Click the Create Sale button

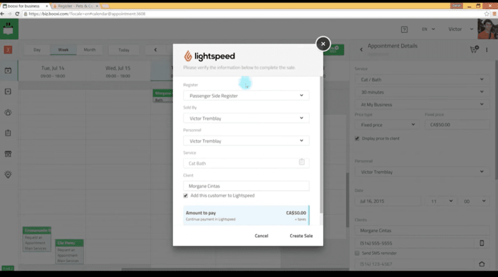(x=301, y=236)
